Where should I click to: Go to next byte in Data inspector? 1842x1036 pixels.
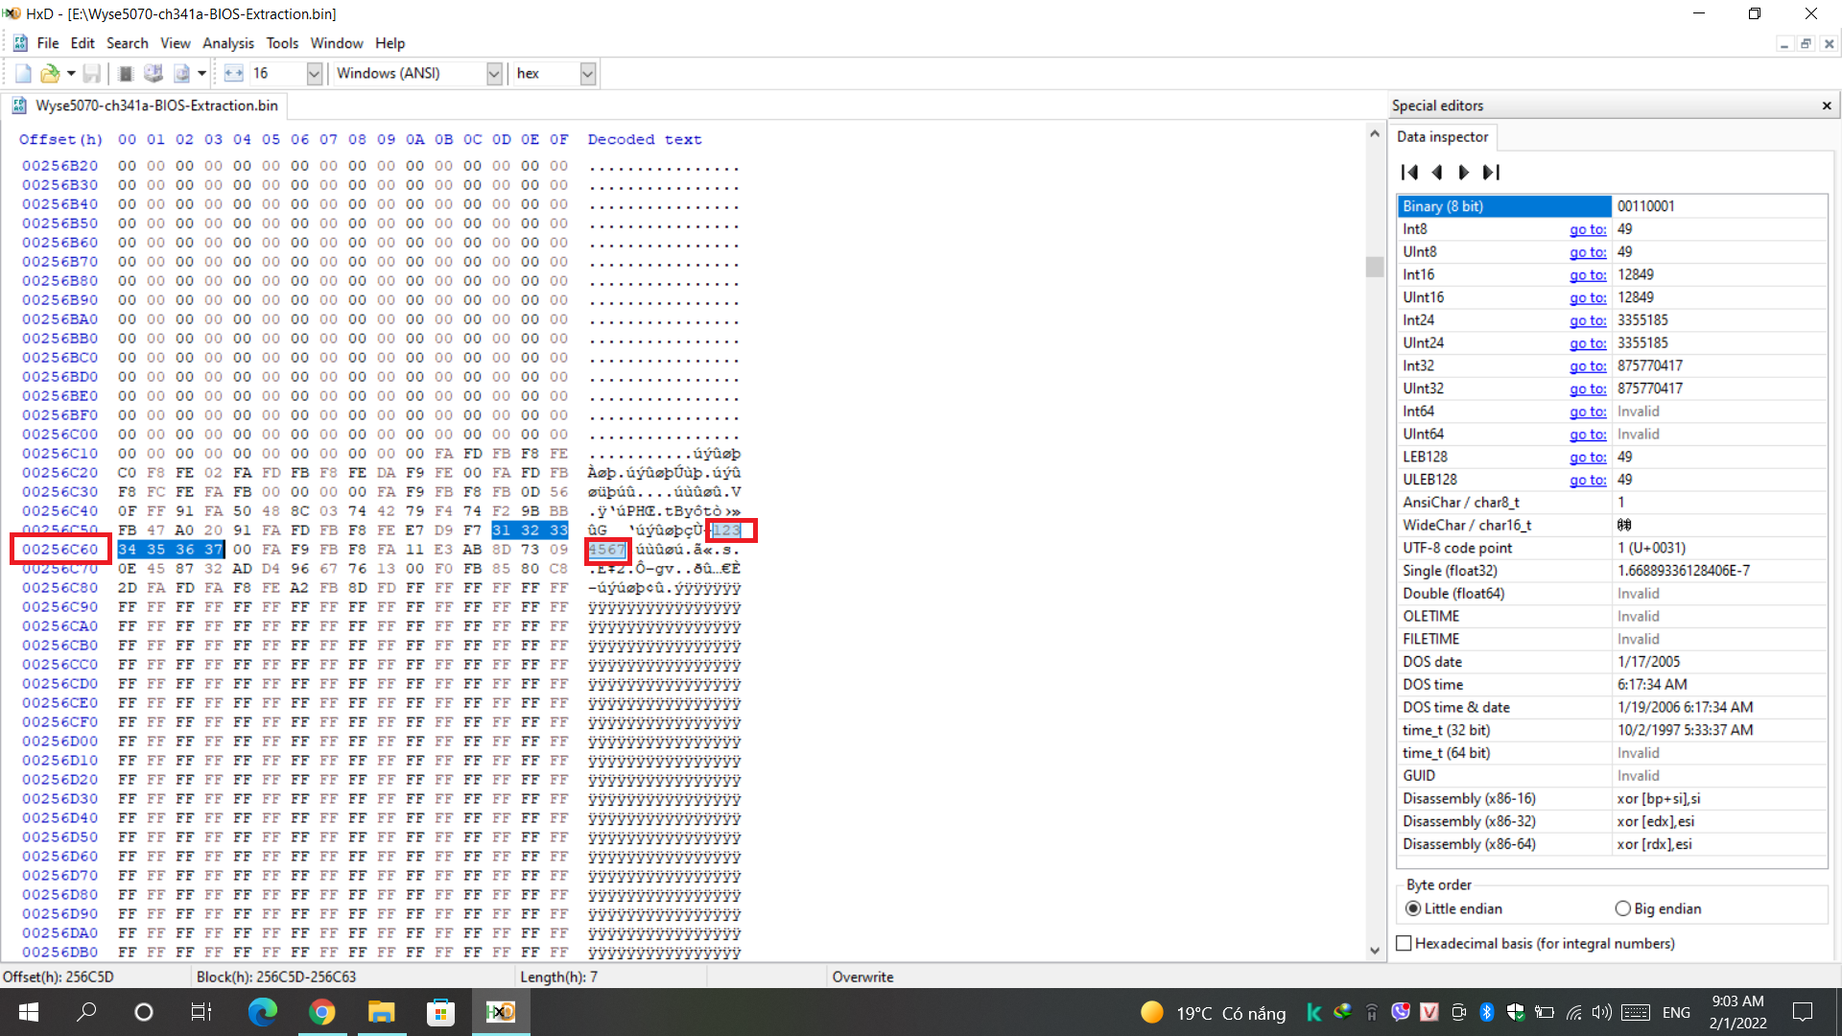point(1463,173)
